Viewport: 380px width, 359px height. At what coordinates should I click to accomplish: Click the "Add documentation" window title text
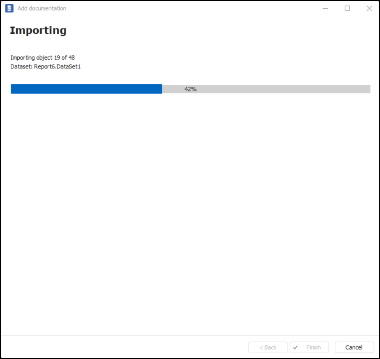click(x=42, y=8)
